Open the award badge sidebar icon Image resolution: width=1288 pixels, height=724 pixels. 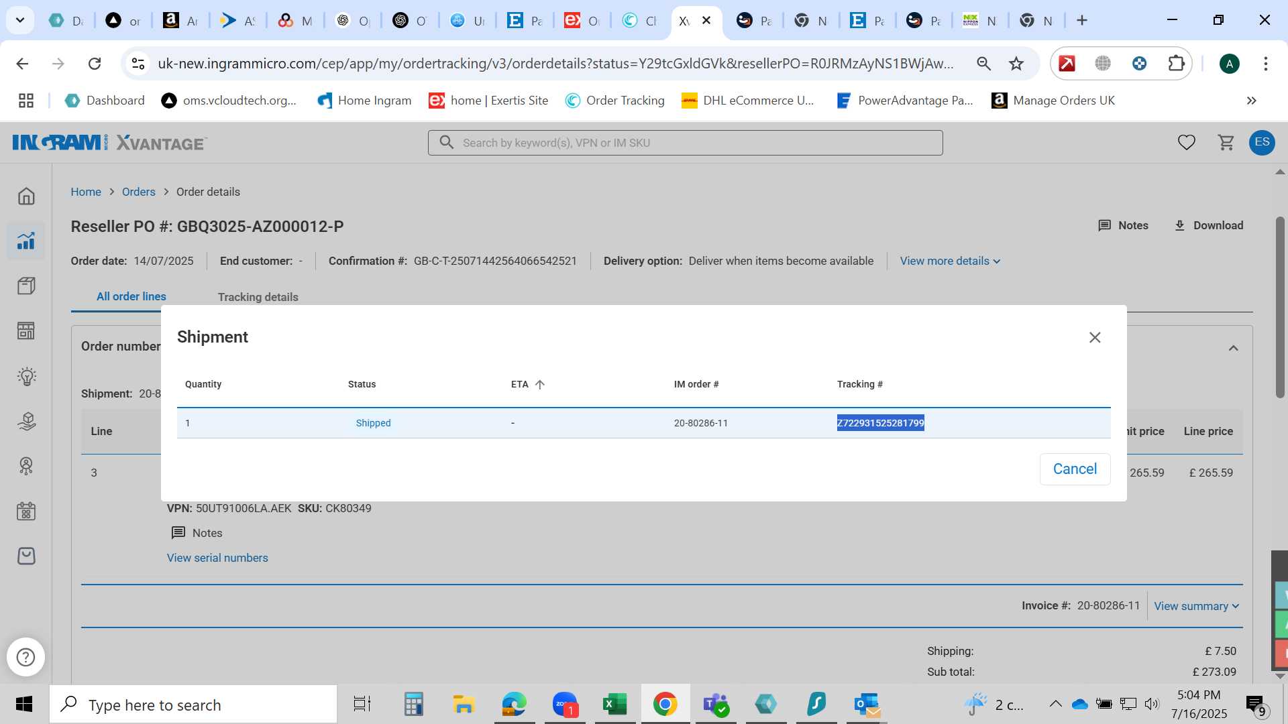(x=26, y=466)
